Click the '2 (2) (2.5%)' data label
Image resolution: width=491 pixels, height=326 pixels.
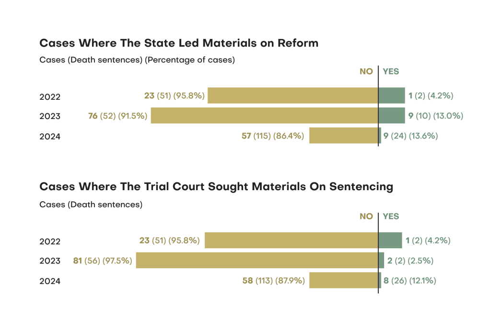coord(410,261)
